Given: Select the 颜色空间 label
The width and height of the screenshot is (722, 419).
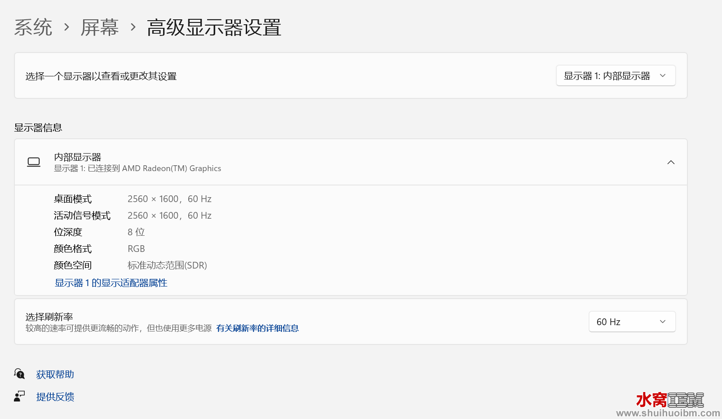Looking at the screenshot, I should (x=73, y=265).
